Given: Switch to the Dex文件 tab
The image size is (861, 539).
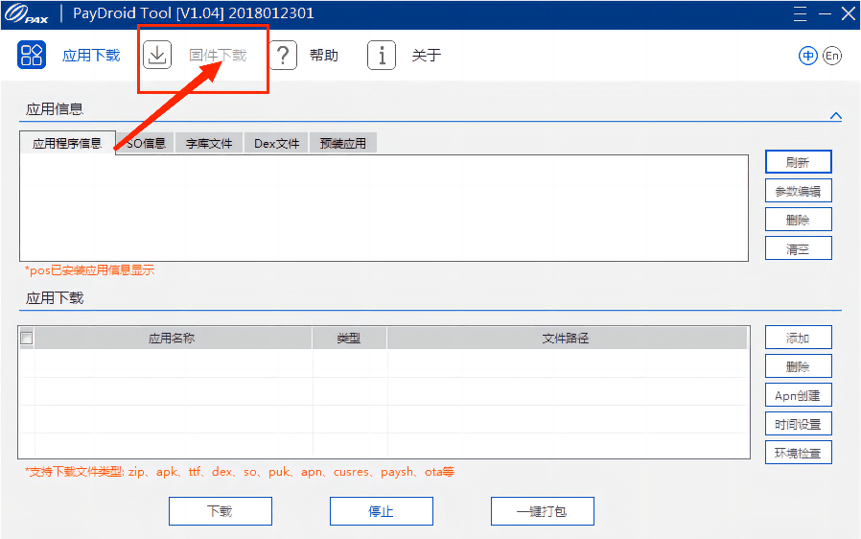Looking at the screenshot, I should point(276,144).
